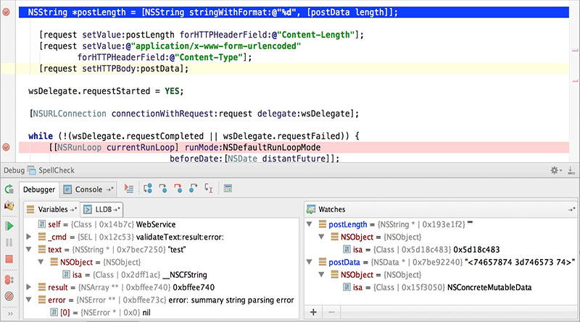Remove watch using the minus button
Image resolution: width=580 pixels, height=322 pixels.
click(x=331, y=313)
